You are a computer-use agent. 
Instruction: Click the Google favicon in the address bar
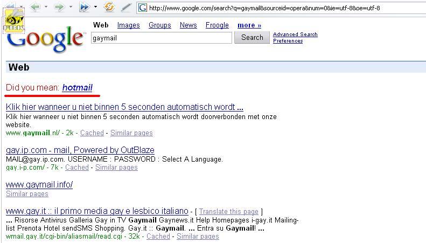point(143,8)
